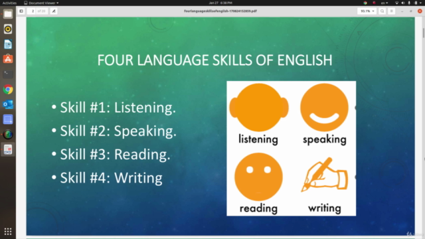
Task: Click the hand writing with pen image
Action: click(325, 175)
